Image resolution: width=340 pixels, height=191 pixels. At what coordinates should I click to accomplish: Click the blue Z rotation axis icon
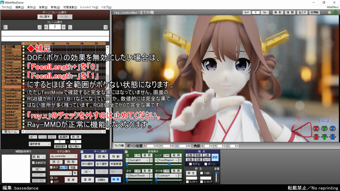pos(333,128)
